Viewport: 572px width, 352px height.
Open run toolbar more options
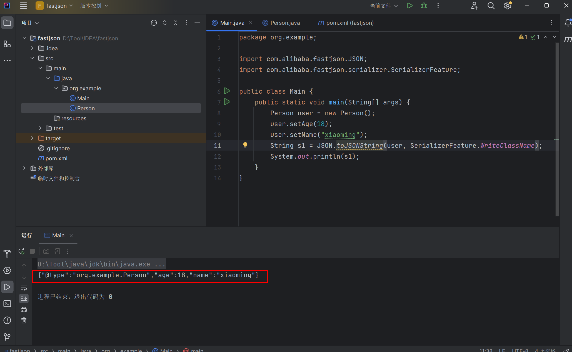(x=68, y=251)
